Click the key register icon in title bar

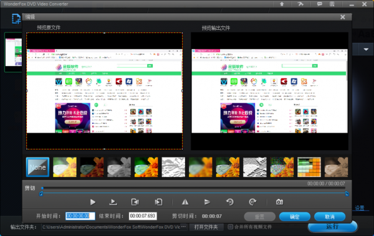click(300, 4)
